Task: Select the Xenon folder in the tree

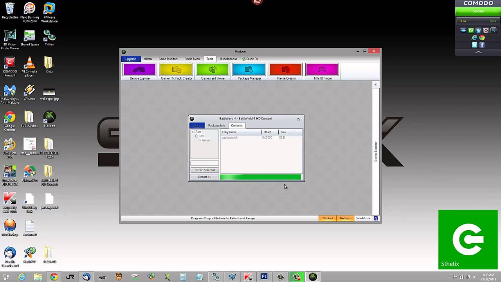Action: click(205, 140)
